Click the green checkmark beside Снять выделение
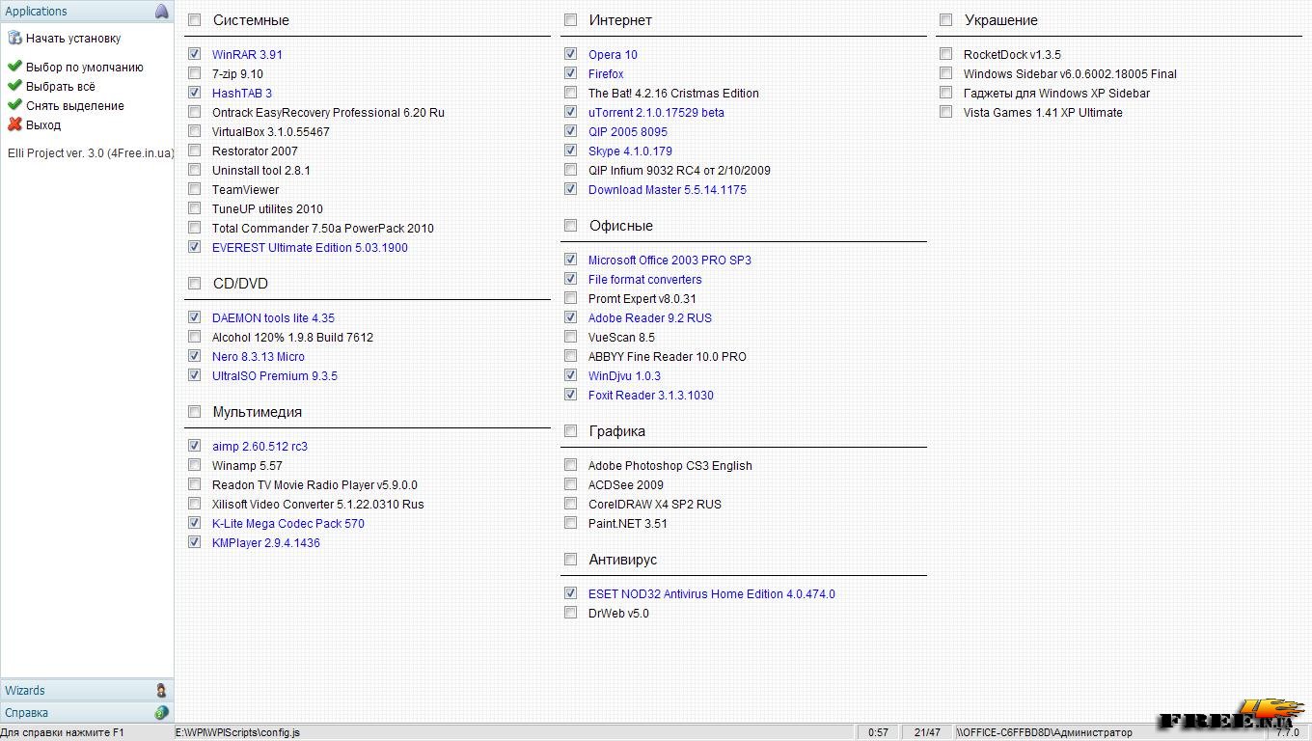Image resolution: width=1312 pixels, height=741 pixels. point(14,105)
